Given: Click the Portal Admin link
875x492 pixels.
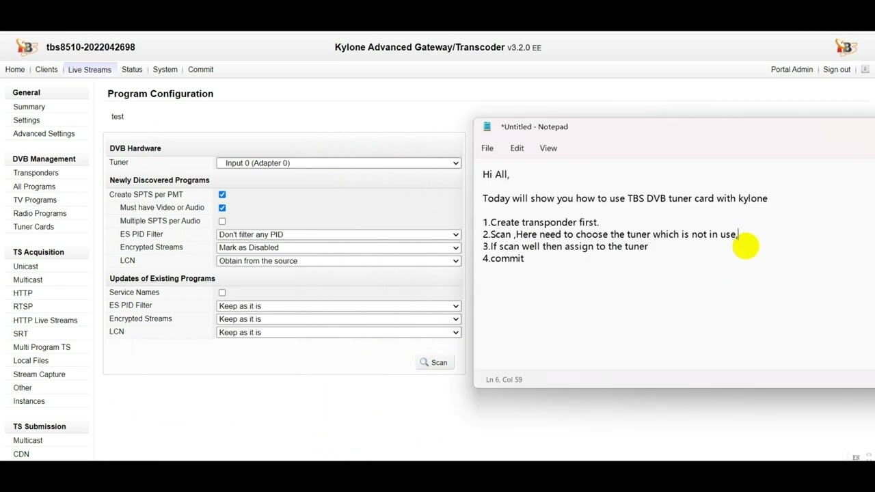Looking at the screenshot, I should click(792, 70).
